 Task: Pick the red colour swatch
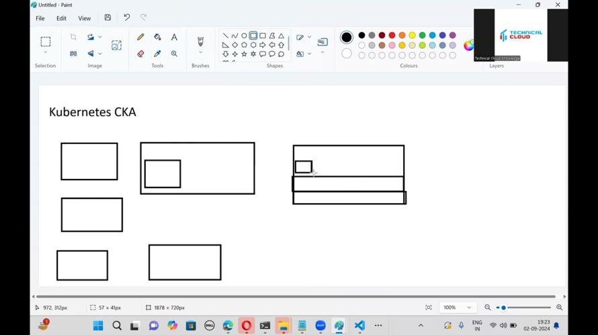click(x=392, y=36)
